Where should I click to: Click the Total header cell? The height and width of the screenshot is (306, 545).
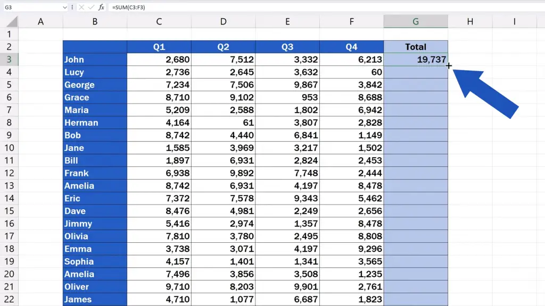[x=416, y=47]
